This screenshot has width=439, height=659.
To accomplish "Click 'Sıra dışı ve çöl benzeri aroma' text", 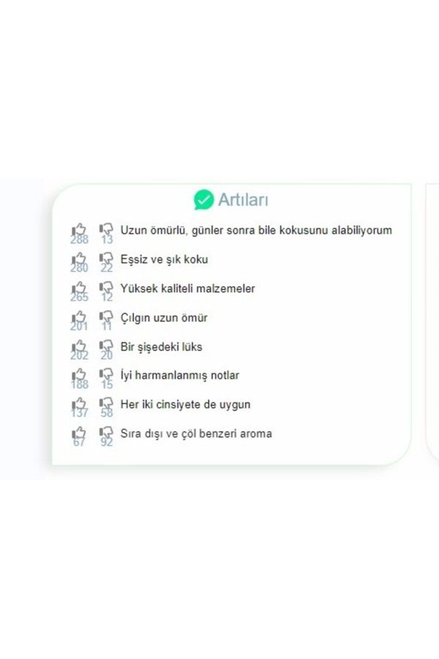I will (196, 433).
